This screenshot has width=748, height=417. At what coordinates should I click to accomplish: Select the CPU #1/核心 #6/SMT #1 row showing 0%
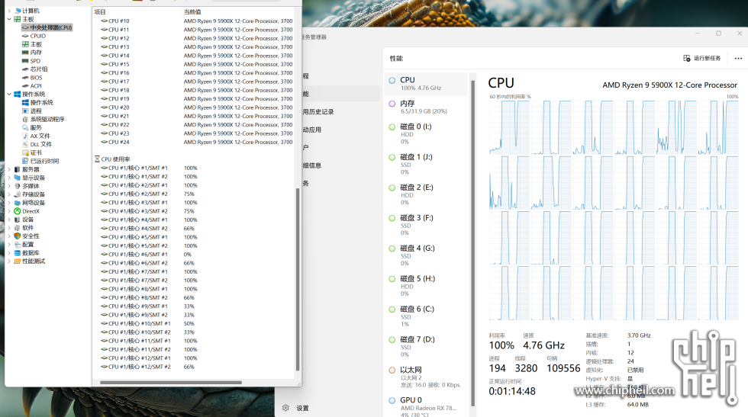[x=193, y=255]
